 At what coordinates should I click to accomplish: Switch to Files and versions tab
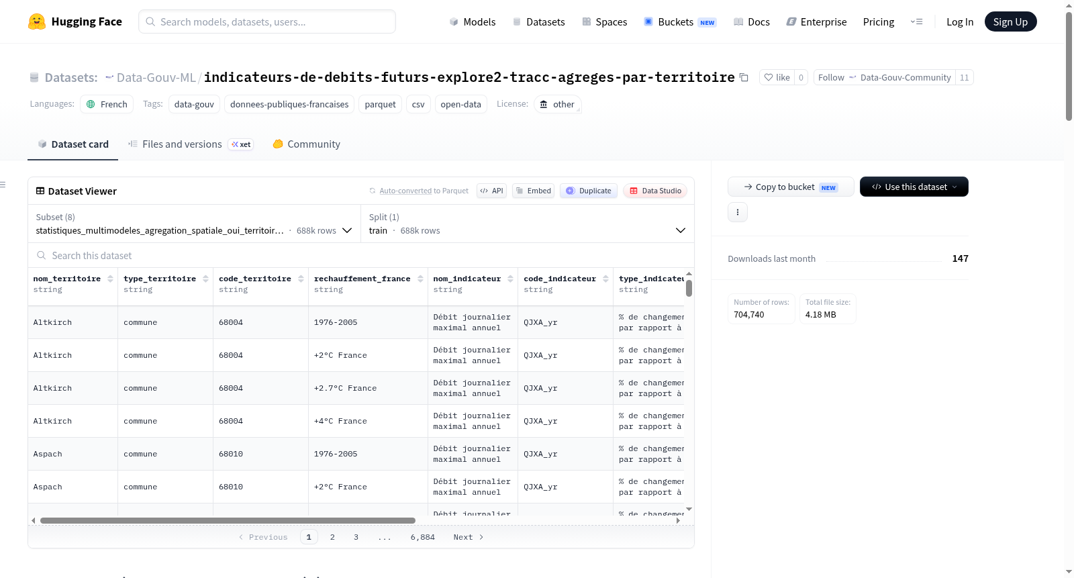click(191, 144)
